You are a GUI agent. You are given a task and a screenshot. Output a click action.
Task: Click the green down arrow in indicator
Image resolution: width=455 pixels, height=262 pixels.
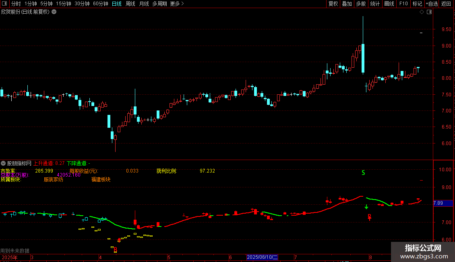(366, 207)
